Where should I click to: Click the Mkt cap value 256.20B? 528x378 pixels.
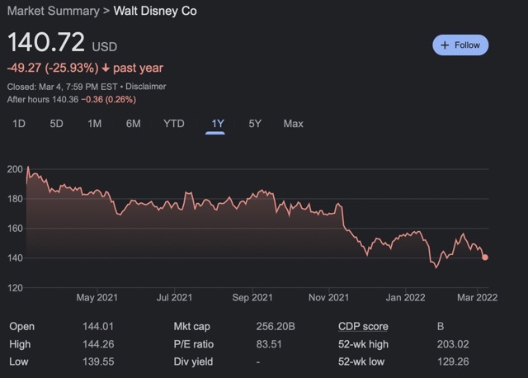[x=276, y=327]
